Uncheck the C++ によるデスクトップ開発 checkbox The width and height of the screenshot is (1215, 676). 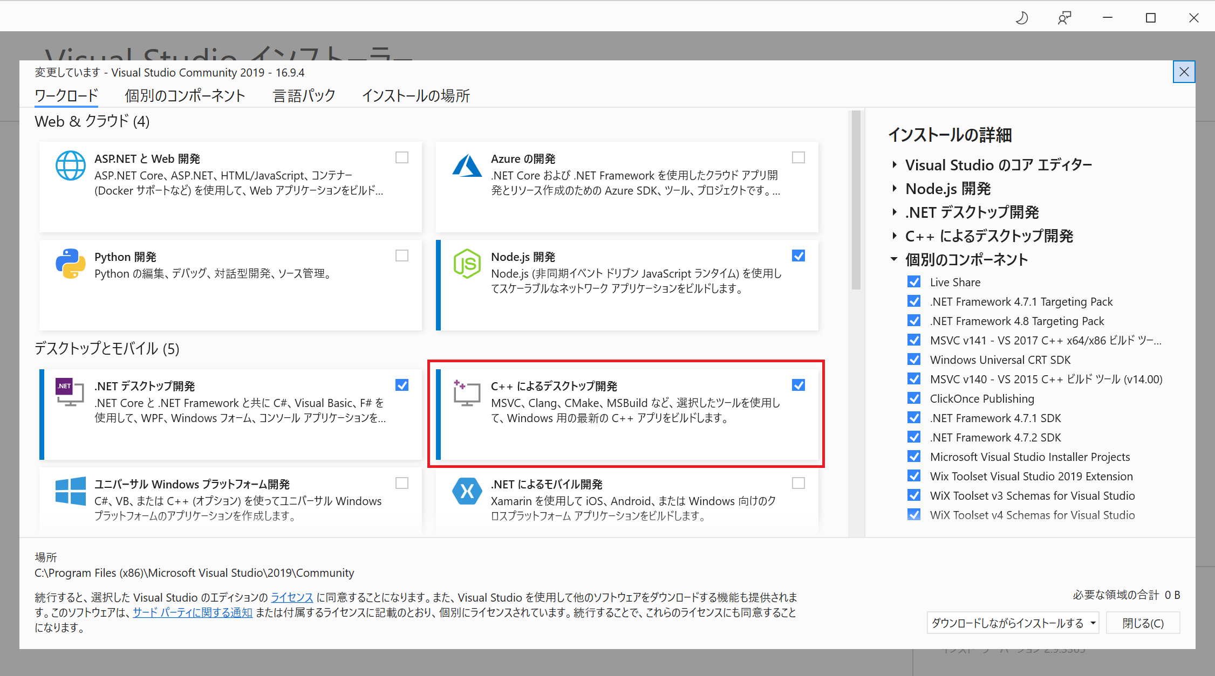click(x=798, y=385)
